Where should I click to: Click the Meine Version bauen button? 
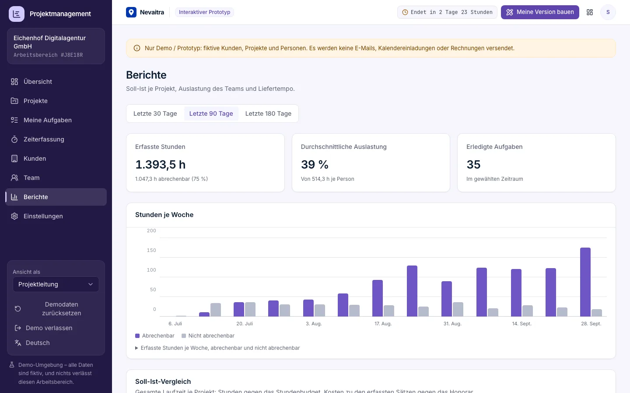pos(540,12)
